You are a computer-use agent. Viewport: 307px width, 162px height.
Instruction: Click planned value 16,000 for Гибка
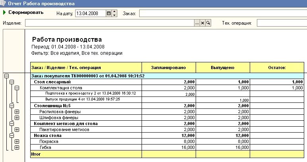point(188,148)
